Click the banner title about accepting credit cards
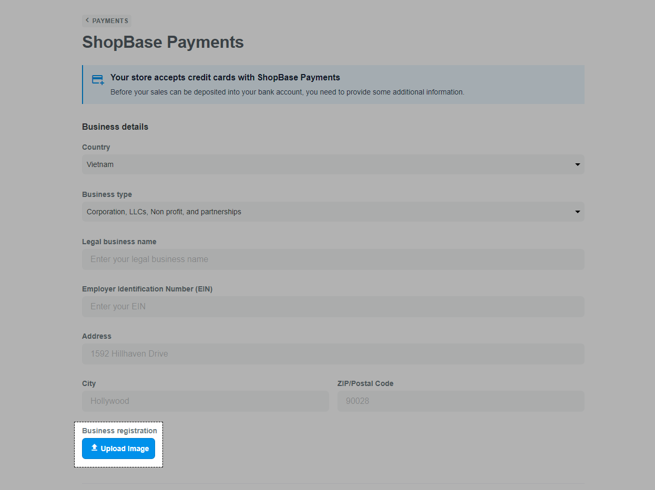This screenshot has width=655, height=490. 225,78
